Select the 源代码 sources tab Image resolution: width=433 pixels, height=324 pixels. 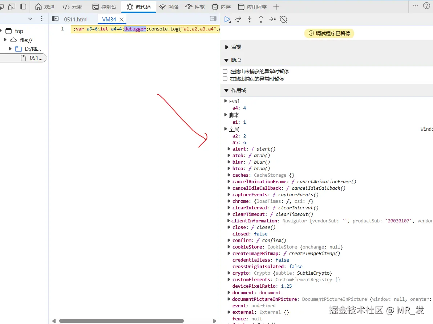(x=139, y=7)
